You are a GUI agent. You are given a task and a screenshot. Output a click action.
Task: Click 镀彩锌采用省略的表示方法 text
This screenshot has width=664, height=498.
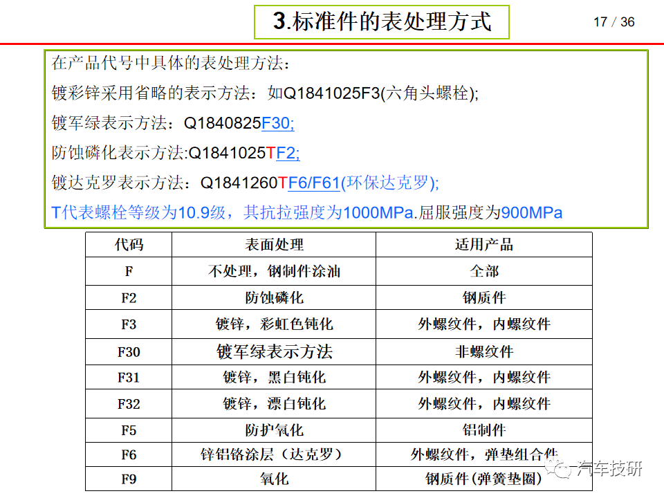tap(151, 93)
